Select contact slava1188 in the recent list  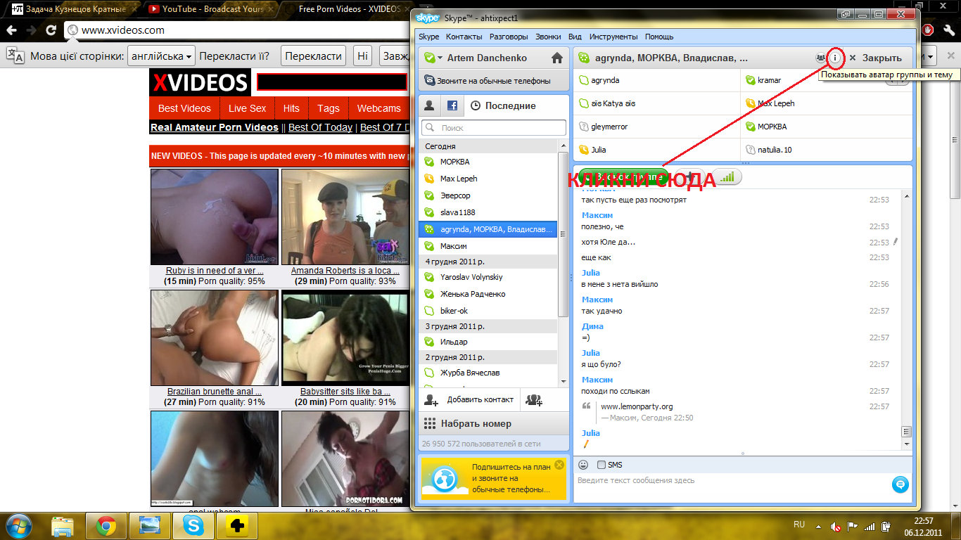[x=488, y=212]
